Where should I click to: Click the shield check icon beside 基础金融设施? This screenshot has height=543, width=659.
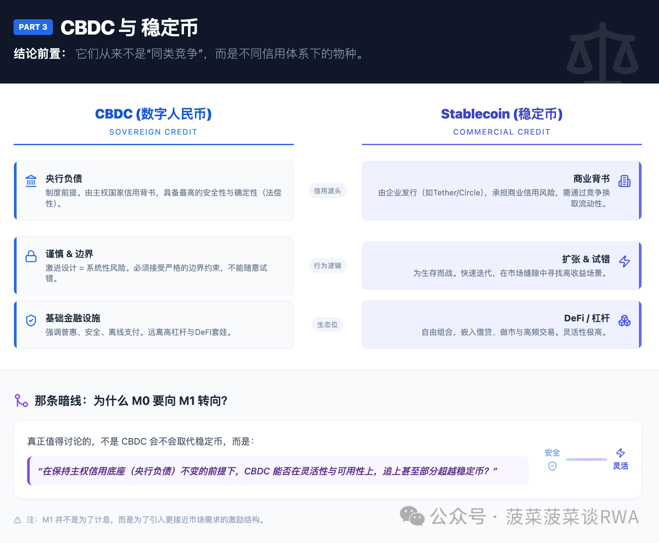(x=31, y=320)
